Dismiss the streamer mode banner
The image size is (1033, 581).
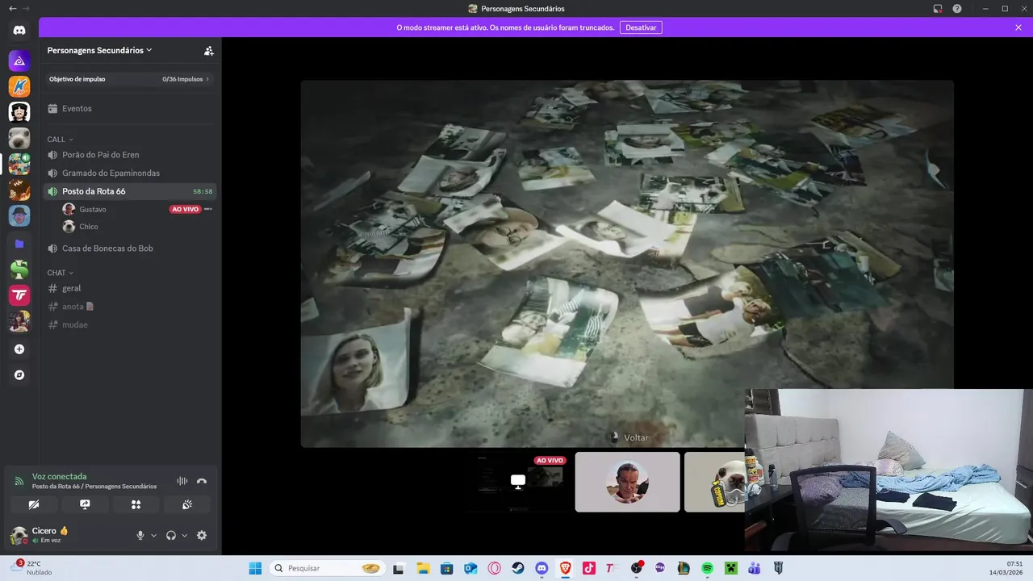point(1018,27)
